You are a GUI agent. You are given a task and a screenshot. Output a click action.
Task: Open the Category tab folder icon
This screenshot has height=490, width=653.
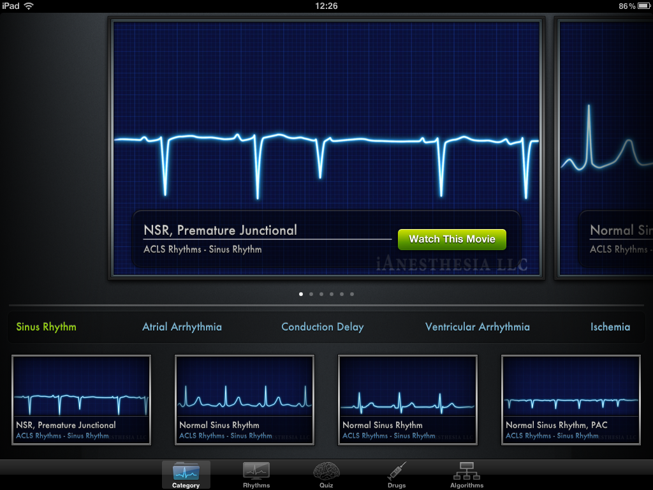(186, 472)
